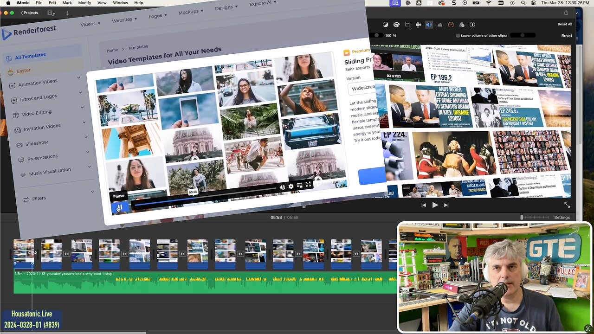Viewport: 594px width, 334px height.
Task: Go back to Projects
Action: pos(29,13)
